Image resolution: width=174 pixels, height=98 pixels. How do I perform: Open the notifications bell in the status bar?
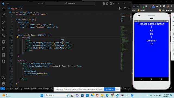(129, 88)
